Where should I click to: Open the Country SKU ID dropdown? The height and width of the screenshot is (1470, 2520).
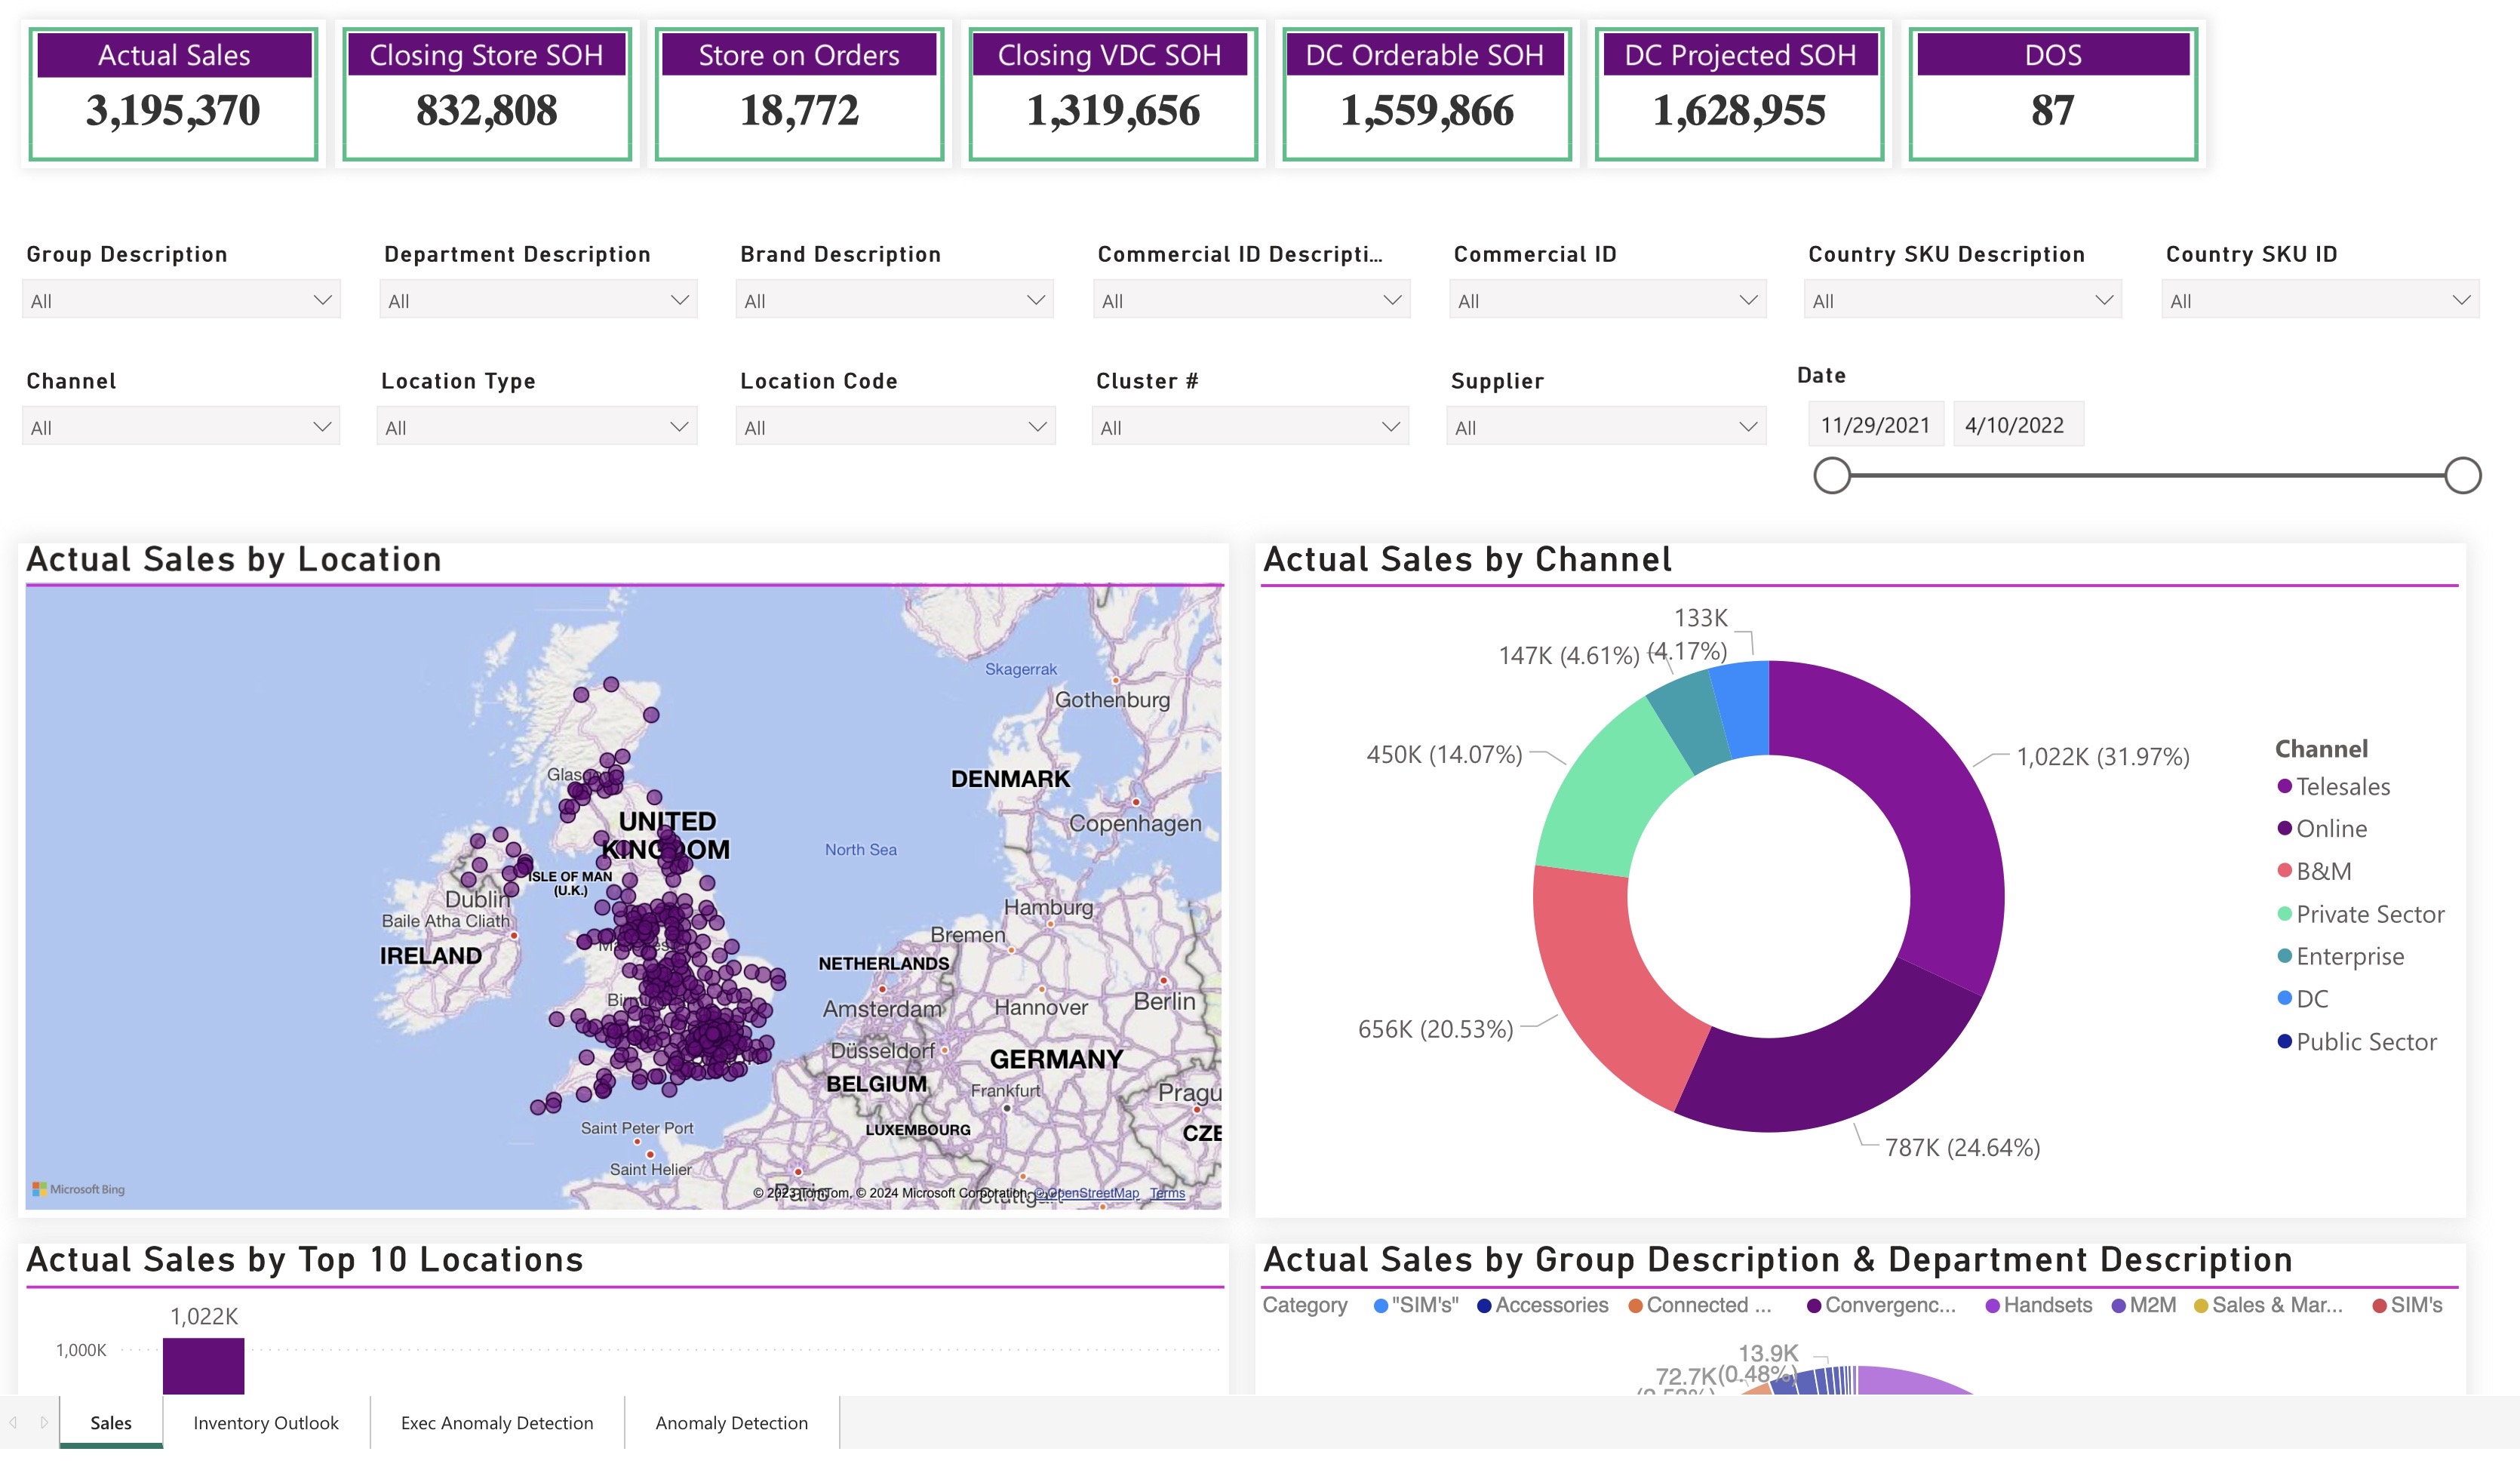point(2319,300)
